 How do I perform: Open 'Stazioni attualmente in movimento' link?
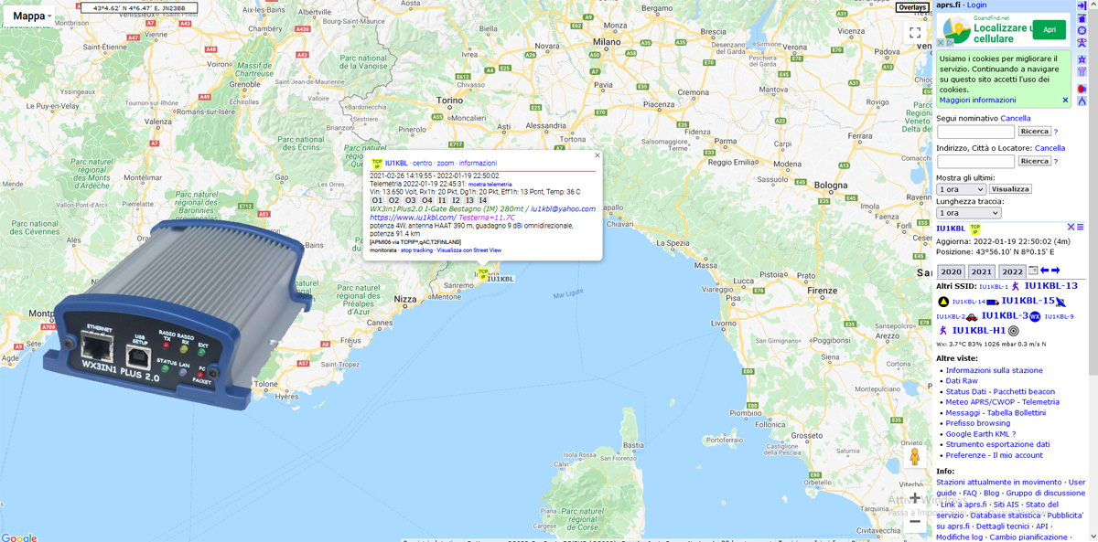pyautogui.click(x=1000, y=482)
